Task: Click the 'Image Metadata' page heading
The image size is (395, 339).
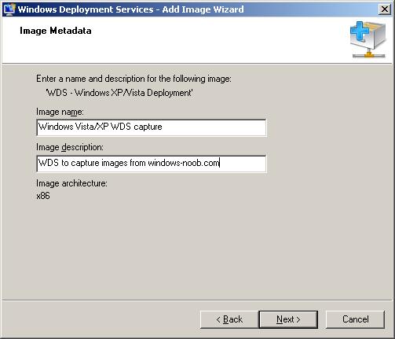Action: [56, 31]
